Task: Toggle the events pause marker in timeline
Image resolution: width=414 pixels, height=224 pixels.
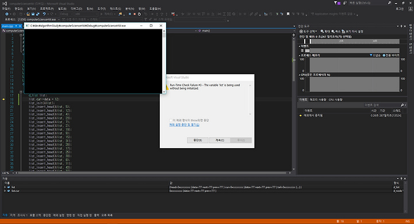Action: [302, 51]
